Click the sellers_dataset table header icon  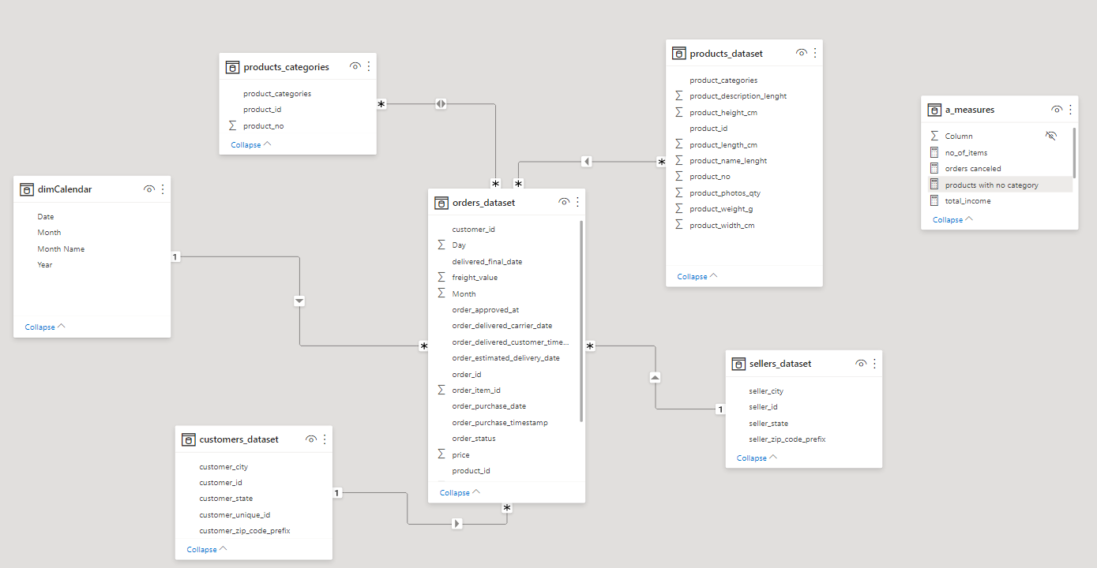click(738, 364)
